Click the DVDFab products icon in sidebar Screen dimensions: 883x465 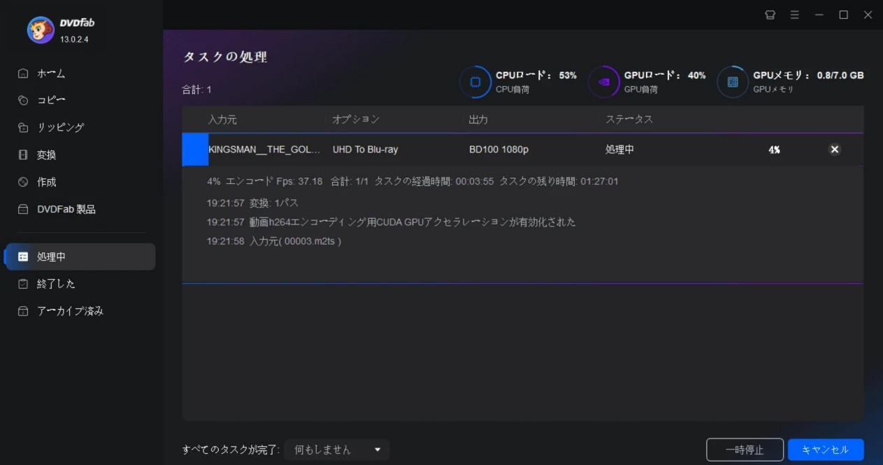click(x=23, y=210)
